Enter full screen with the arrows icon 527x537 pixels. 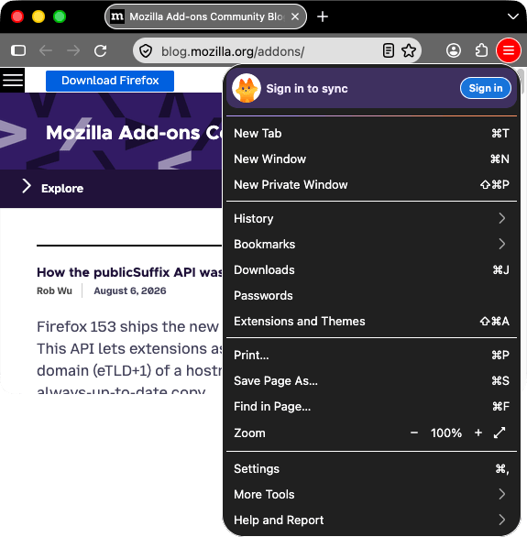500,433
